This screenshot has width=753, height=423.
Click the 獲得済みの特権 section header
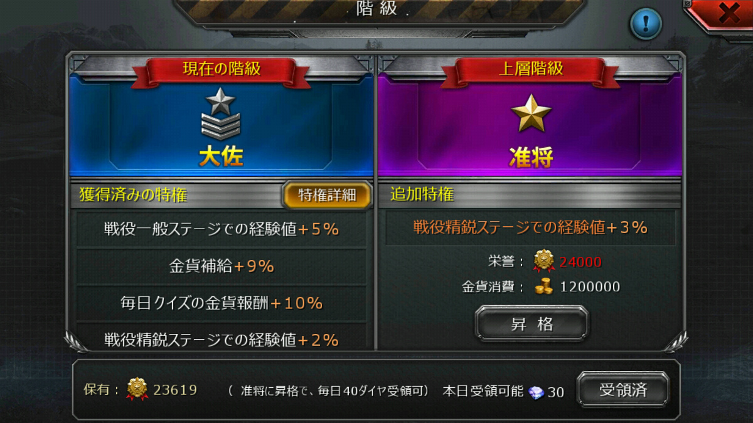[133, 195]
